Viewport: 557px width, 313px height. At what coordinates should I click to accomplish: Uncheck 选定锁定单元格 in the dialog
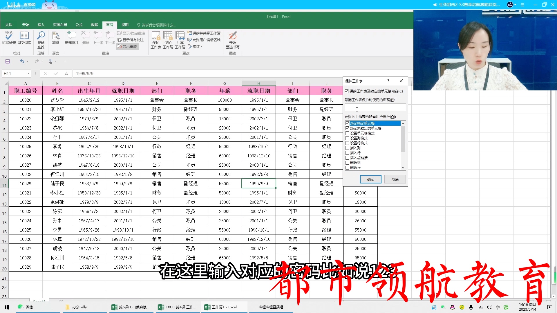(x=348, y=123)
